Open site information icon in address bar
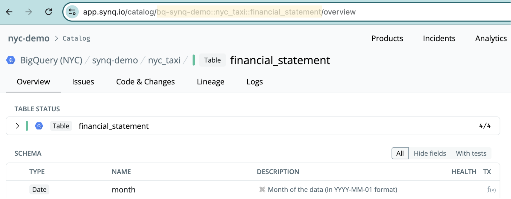Screen dimensions: 511x199 click(72, 12)
